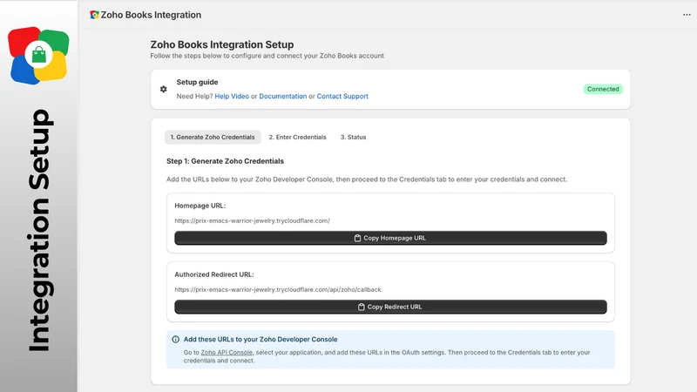
Task: Click the vertical Integration Setup sidebar text
Action: click(40, 230)
